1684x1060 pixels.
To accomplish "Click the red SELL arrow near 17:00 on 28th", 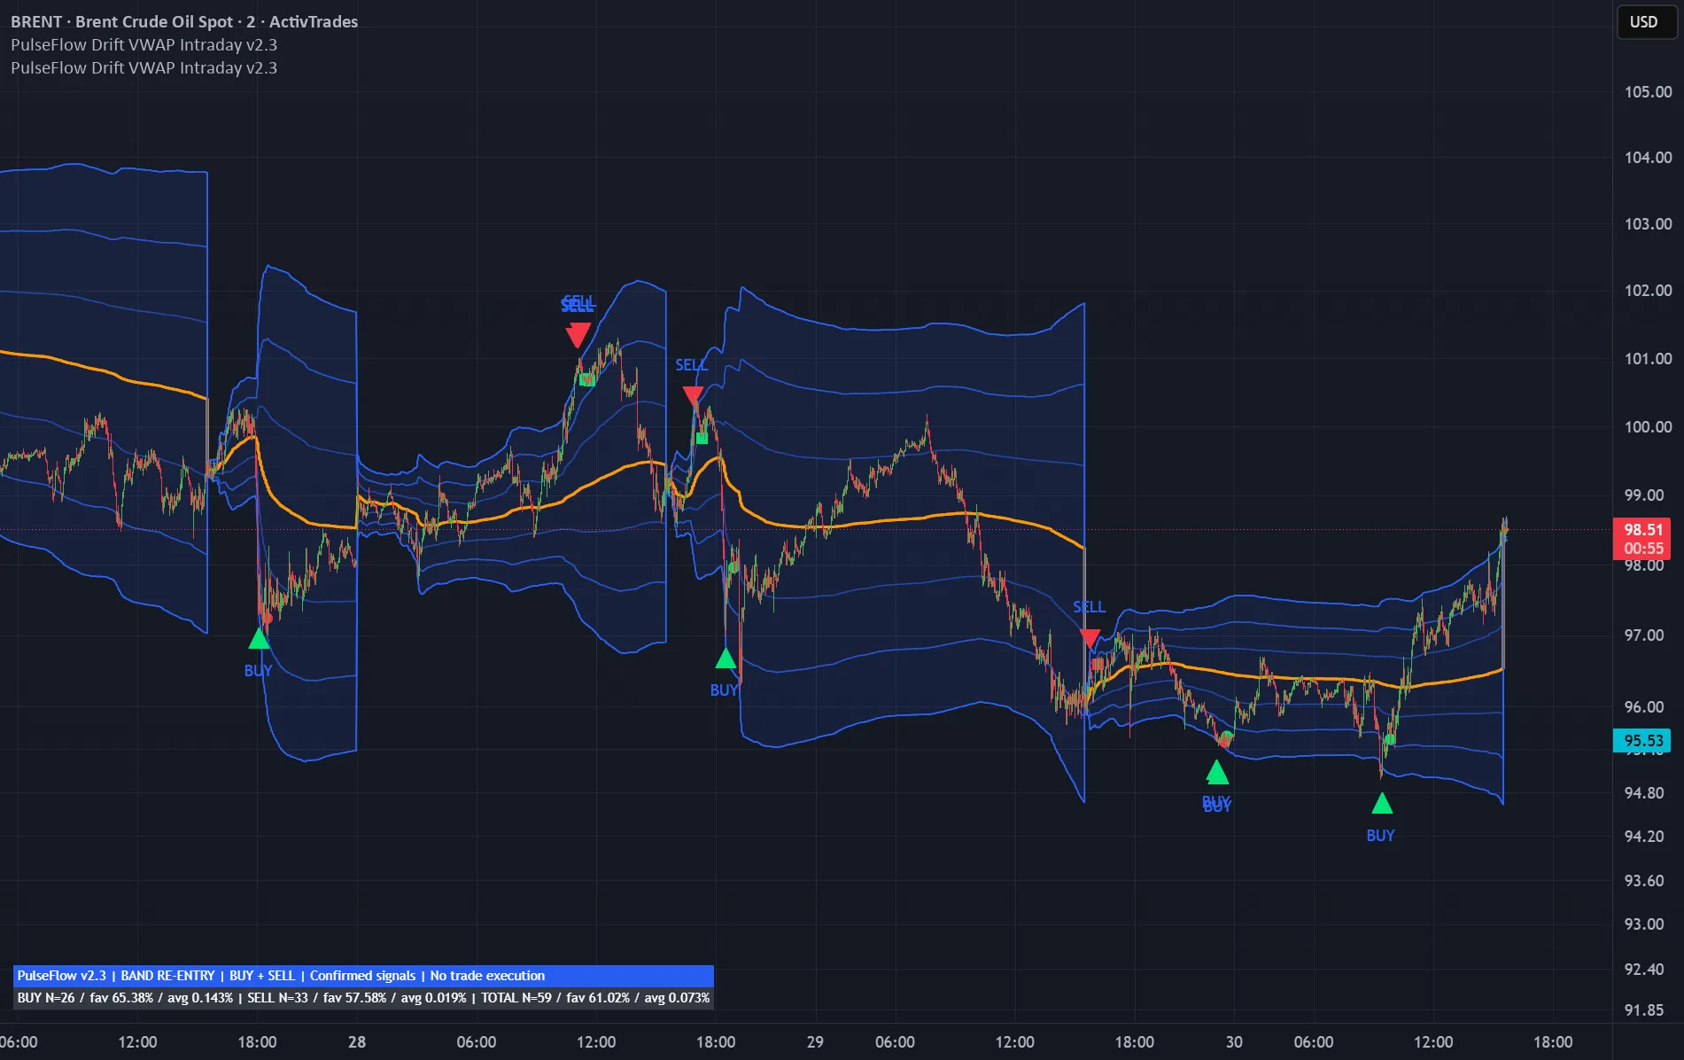I will (693, 395).
